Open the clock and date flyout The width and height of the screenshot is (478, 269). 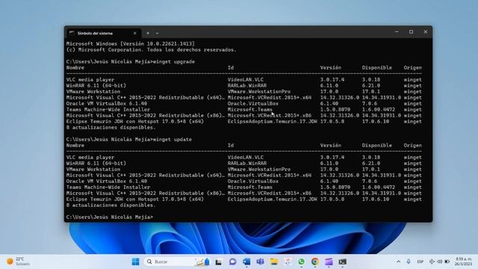point(464,262)
